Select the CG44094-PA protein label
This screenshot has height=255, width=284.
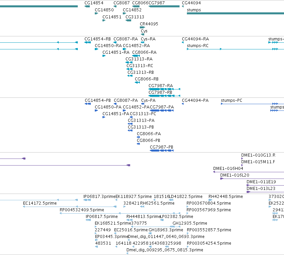pos(195,100)
